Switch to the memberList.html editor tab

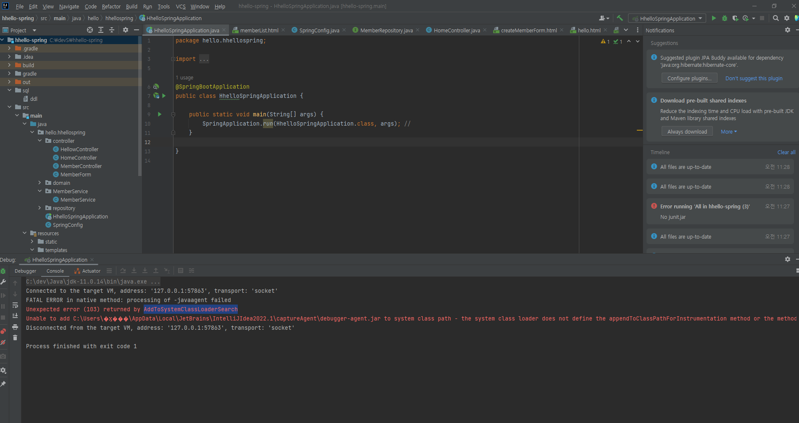click(259, 30)
